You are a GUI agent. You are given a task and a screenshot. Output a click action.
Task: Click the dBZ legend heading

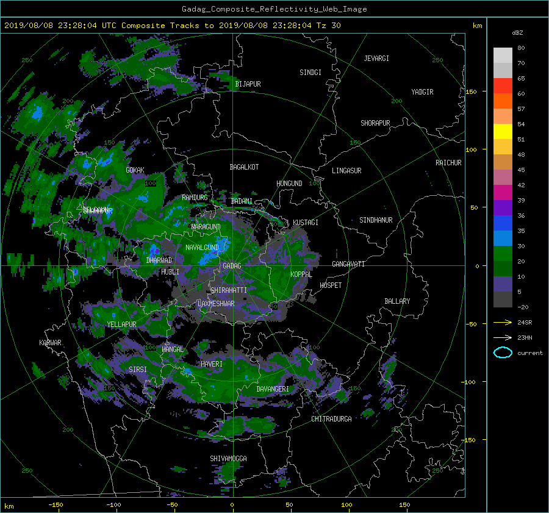coord(517,33)
